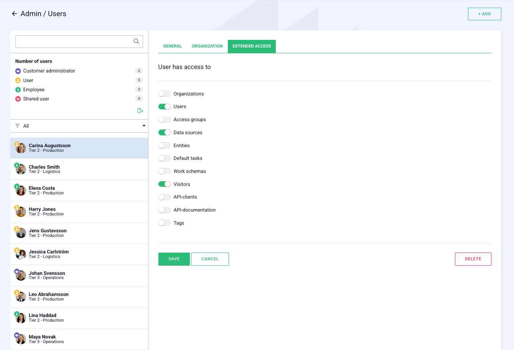514x350 pixels.
Task: Open the All filter dropdown
Action: pos(79,126)
